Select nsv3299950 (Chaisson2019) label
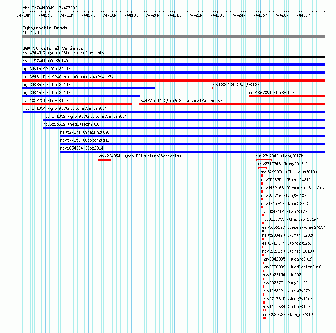 click(x=289, y=172)
